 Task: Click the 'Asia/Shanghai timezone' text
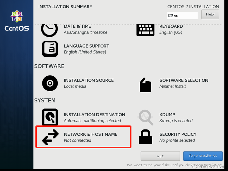click(x=86, y=32)
